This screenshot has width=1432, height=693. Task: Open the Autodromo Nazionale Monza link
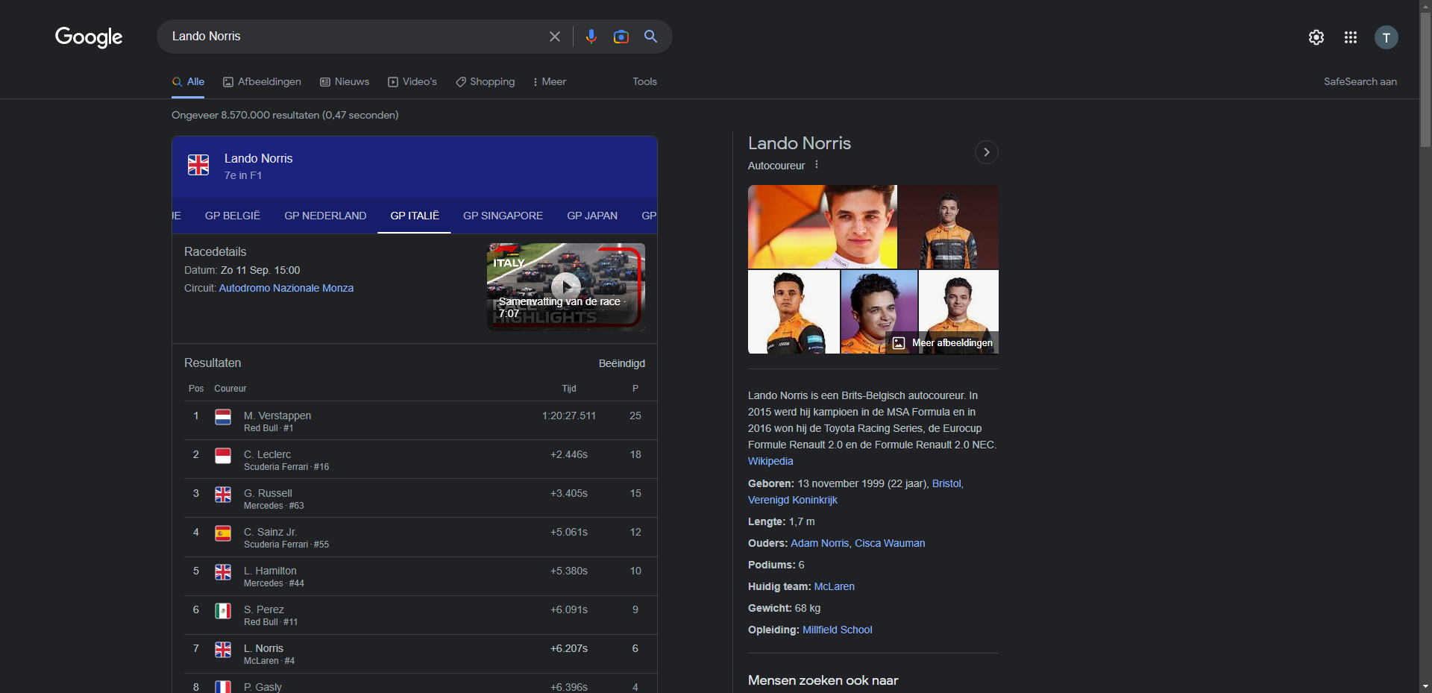pos(286,288)
